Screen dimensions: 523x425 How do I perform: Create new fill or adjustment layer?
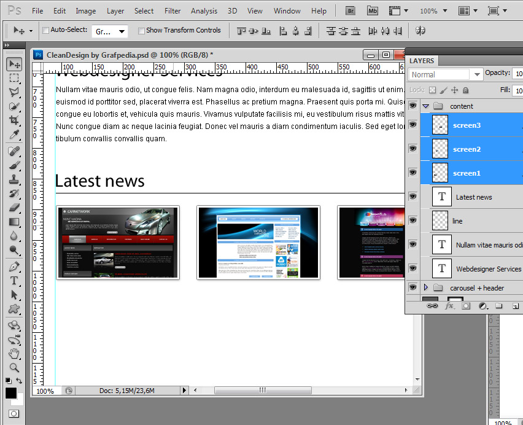click(x=482, y=306)
